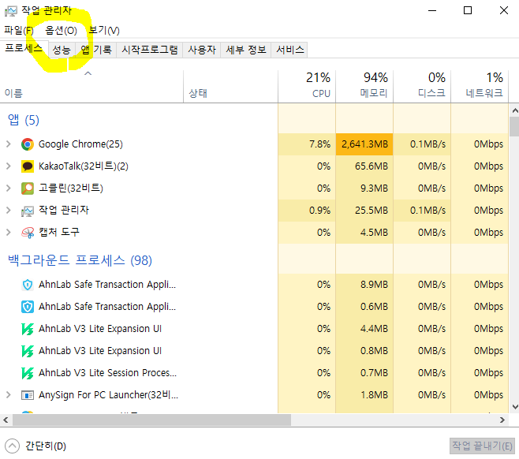Viewport: 519px width, 459px height.
Task: Click the AhnLab V3 Lite Session icon
Action: [x=28, y=373]
